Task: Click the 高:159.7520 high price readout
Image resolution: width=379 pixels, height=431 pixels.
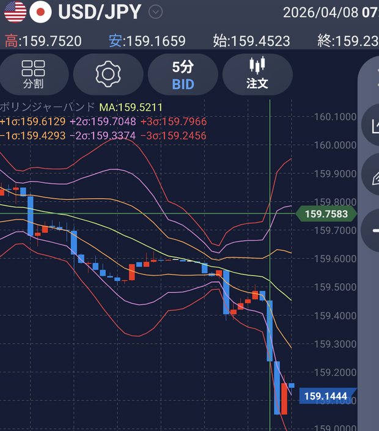Action: click(x=43, y=41)
